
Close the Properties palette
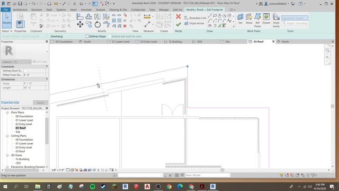[x=47, y=41]
